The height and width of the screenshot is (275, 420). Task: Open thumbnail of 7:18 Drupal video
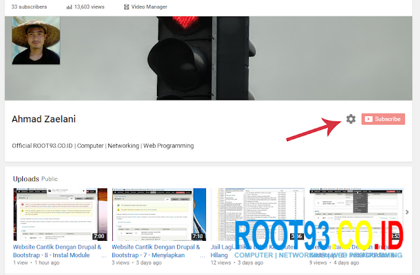(159, 214)
